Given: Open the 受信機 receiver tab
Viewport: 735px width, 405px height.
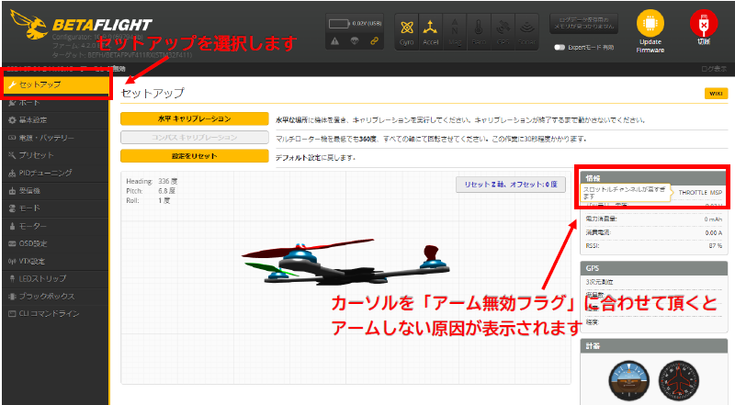Looking at the screenshot, I should 55,191.
